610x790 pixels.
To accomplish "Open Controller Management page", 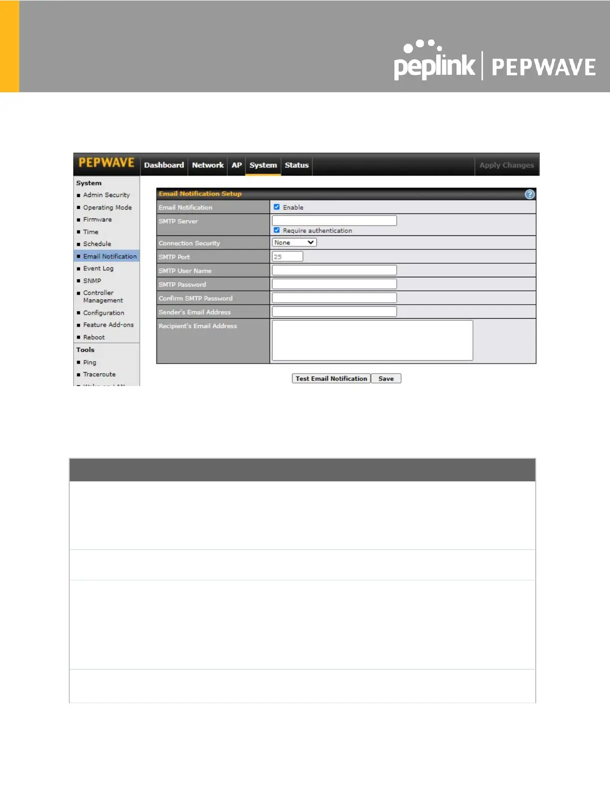I will tap(103, 296).
